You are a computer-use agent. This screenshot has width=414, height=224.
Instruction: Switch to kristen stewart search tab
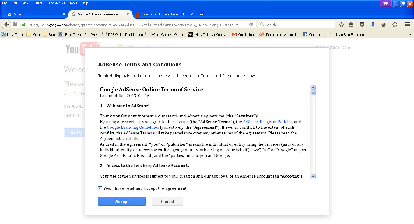point(164,14)
